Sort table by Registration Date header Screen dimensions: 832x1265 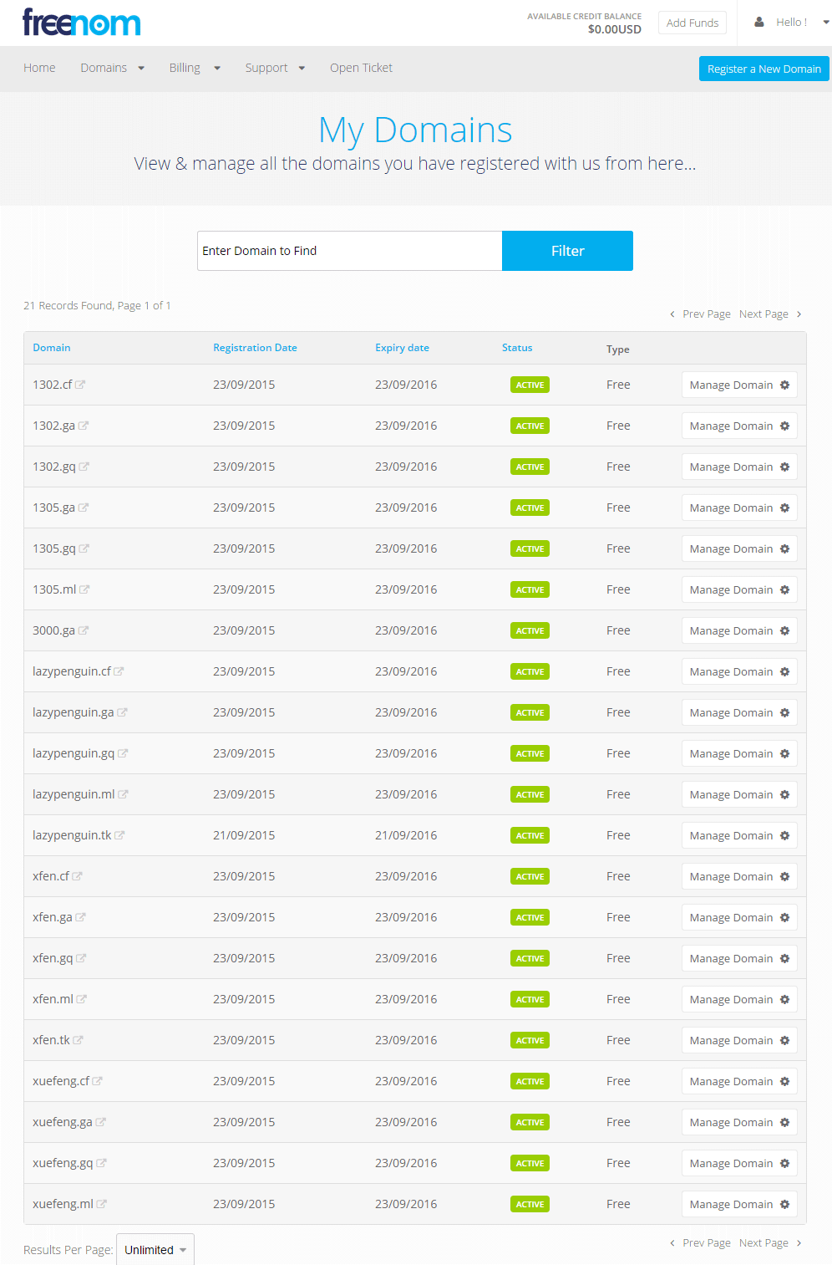click(255, 348)
